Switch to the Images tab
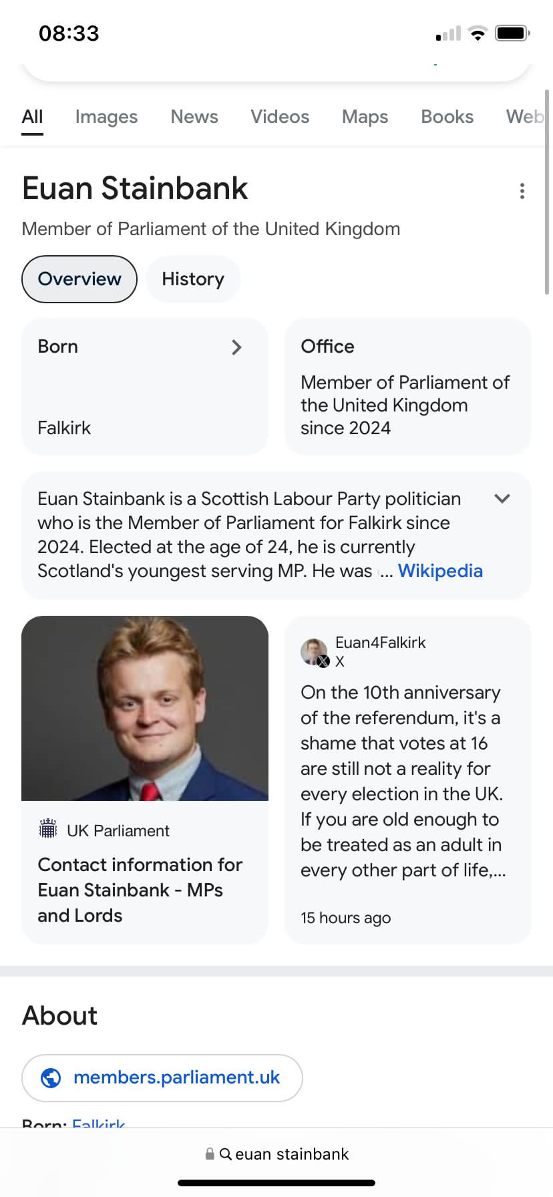 point(106,117)
